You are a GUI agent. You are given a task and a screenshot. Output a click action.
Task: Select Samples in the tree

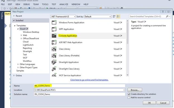pos(20,71)
